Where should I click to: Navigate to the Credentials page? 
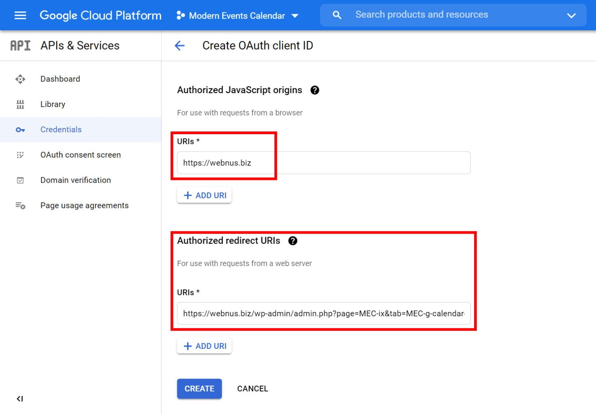coord(61,130)
